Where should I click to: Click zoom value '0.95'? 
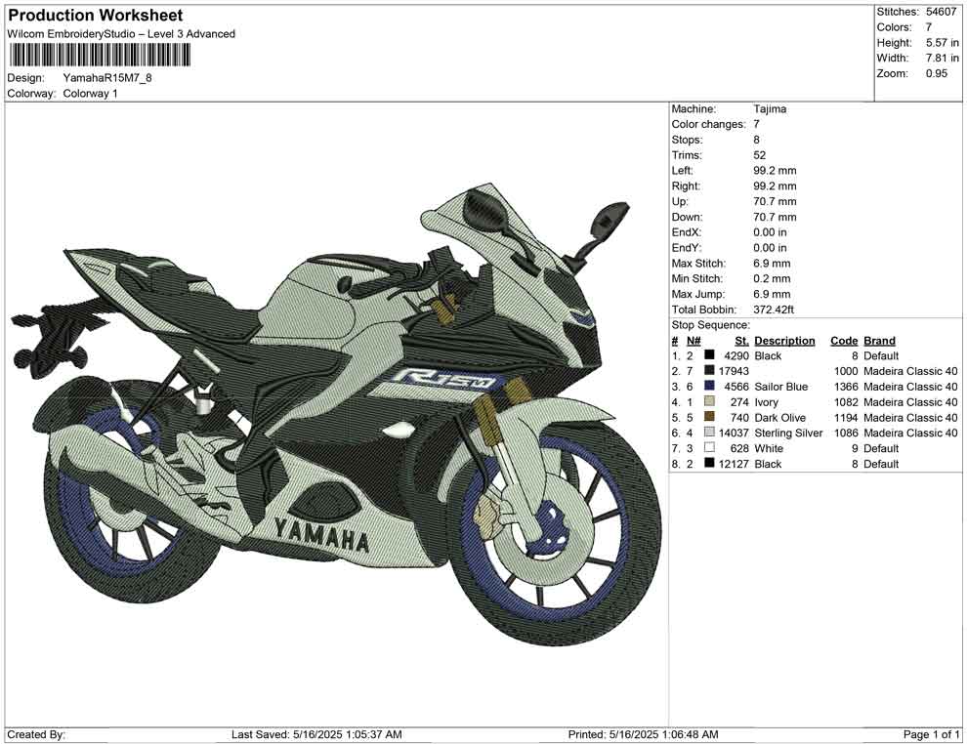[x=936, y=73]
